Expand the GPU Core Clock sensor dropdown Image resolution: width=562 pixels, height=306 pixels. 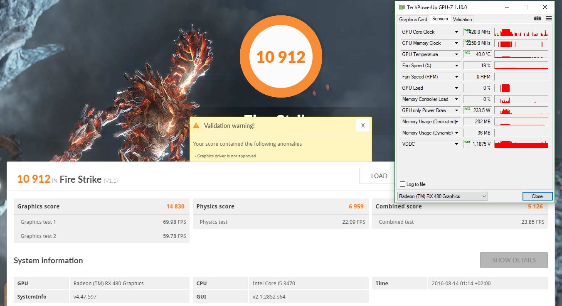(456, 32)
